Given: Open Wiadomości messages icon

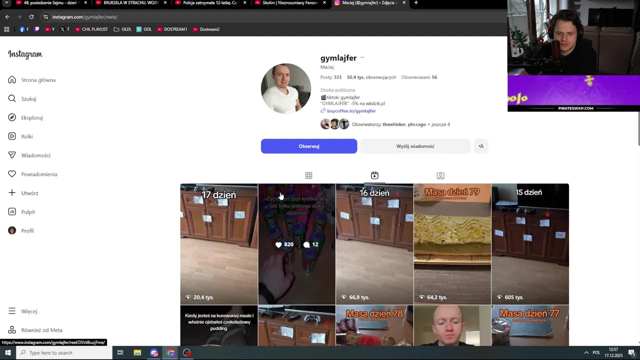Looking at the screenshot, I should click(x=12, y=155).
